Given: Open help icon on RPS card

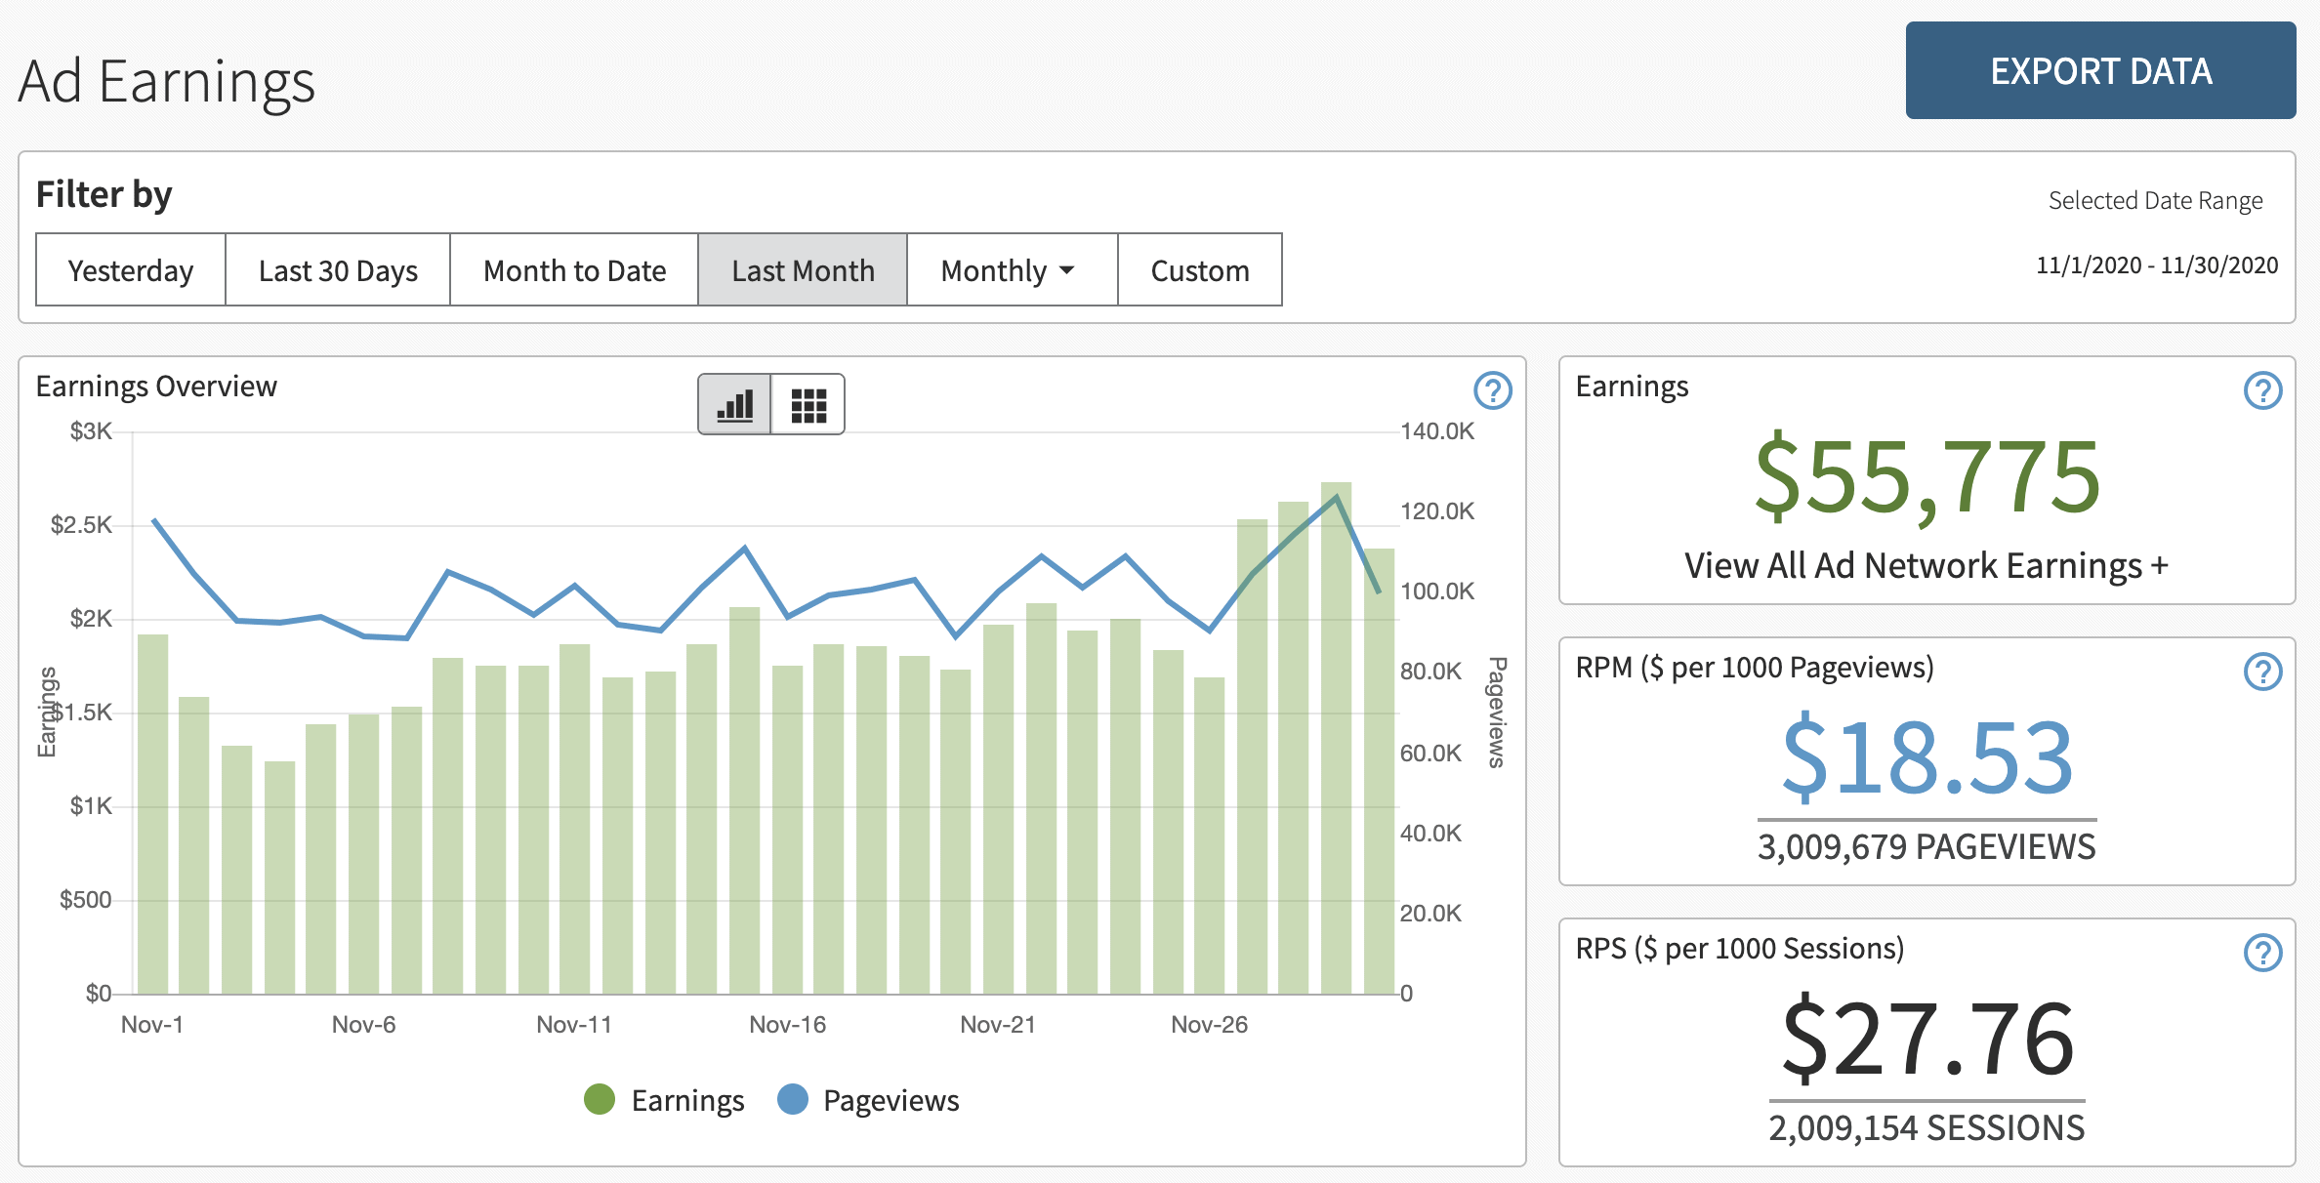Looking at the screenshot, I should pyautogui.click(x=2262, y=953).
